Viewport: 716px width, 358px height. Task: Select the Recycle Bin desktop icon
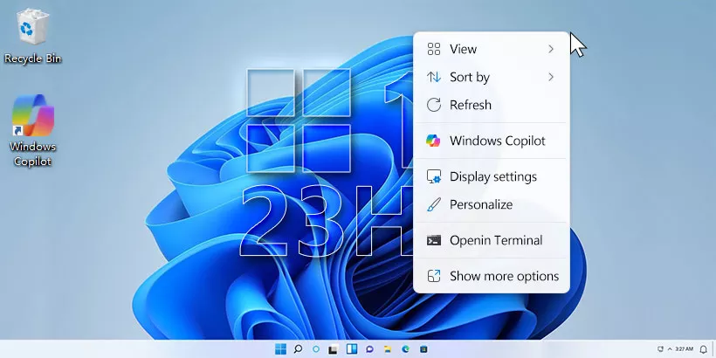[x=32, y=36]
